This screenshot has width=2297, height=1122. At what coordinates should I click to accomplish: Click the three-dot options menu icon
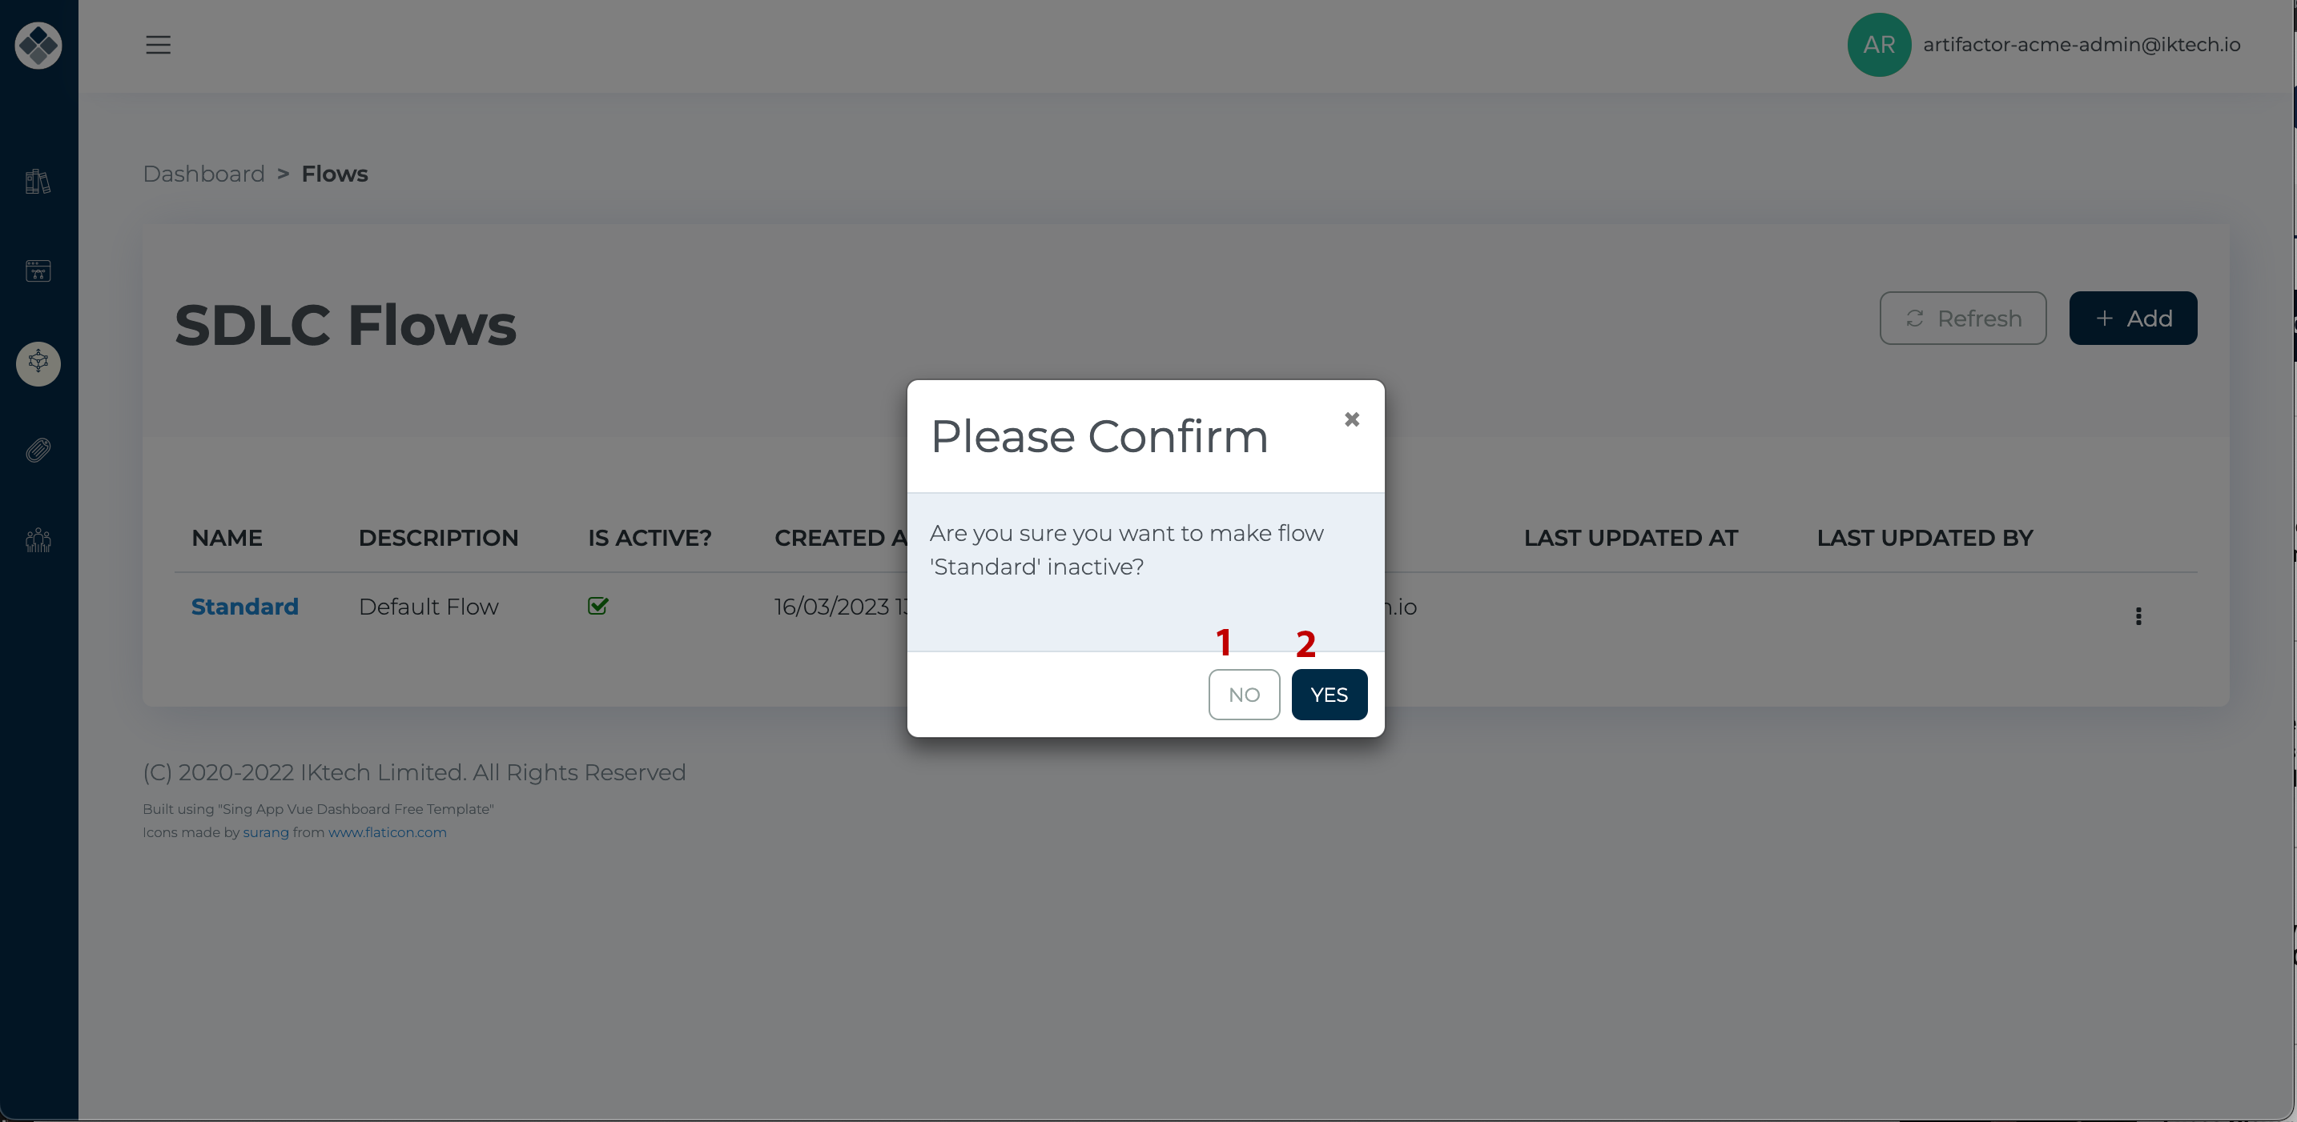tap(2138, 616)
